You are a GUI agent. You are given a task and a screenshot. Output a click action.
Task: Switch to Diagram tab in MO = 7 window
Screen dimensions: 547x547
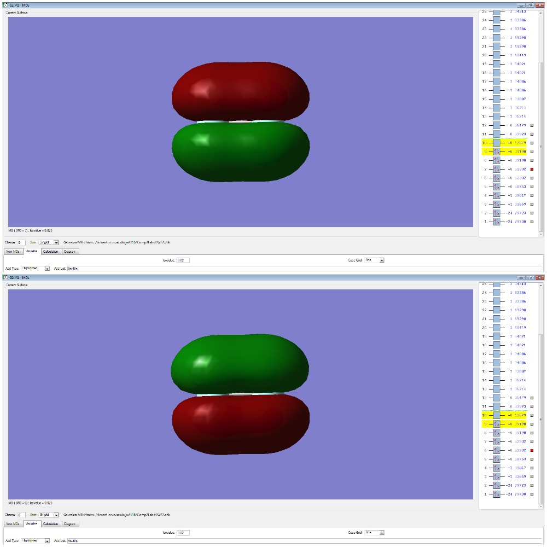70,252
